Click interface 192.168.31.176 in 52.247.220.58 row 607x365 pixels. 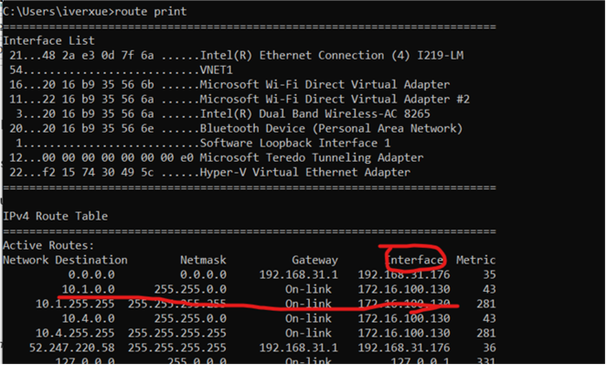point(404,348)
